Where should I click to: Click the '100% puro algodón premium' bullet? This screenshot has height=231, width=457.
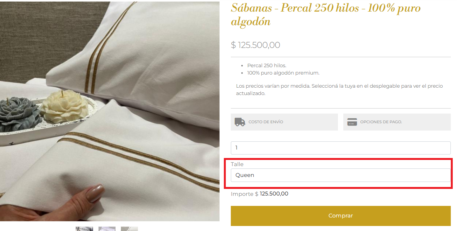point(283,73)
